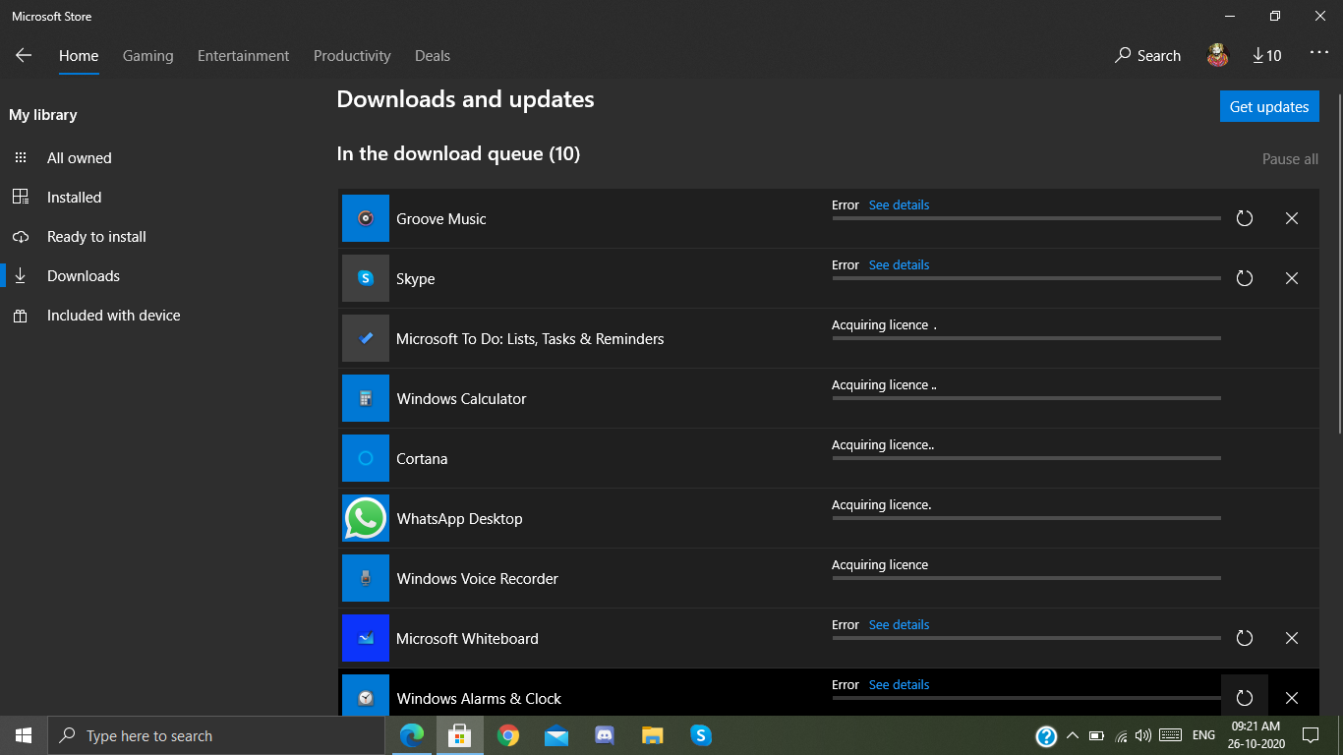Viewport: 1343px width, 755px height.
Task: Retry the Windows Alarms & Clock download
Action: (x=1245, y=698)
